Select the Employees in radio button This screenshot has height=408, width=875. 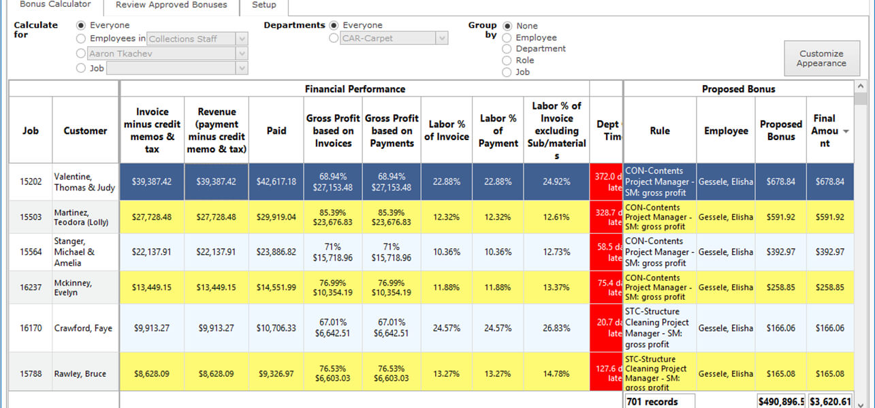click(x=80, y=38)
